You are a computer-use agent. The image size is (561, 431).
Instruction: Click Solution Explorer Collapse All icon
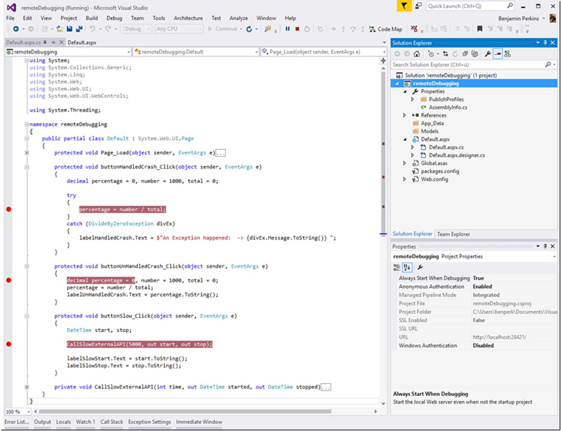pyautogui.click(x=465, y=54)
